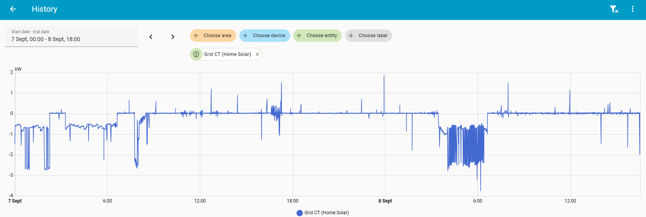The width and height of the screenshot is (646, 217).
Task: Click the deepest dip near -4 kW
Action: [x=481, y=190]
